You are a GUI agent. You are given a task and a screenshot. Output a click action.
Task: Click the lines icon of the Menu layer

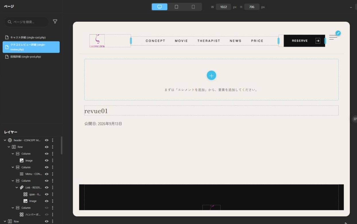pos(22,174)
